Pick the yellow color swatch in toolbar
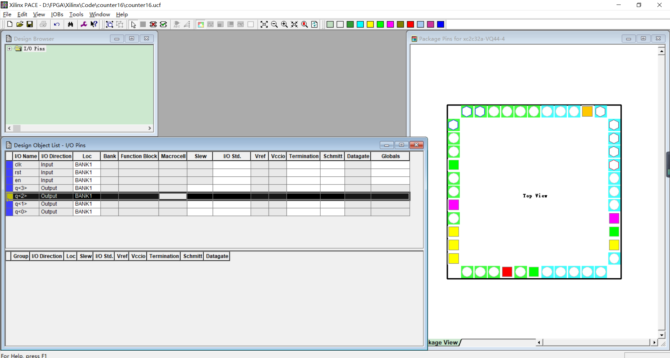This screenshot has width=670, height=358. 370,24
